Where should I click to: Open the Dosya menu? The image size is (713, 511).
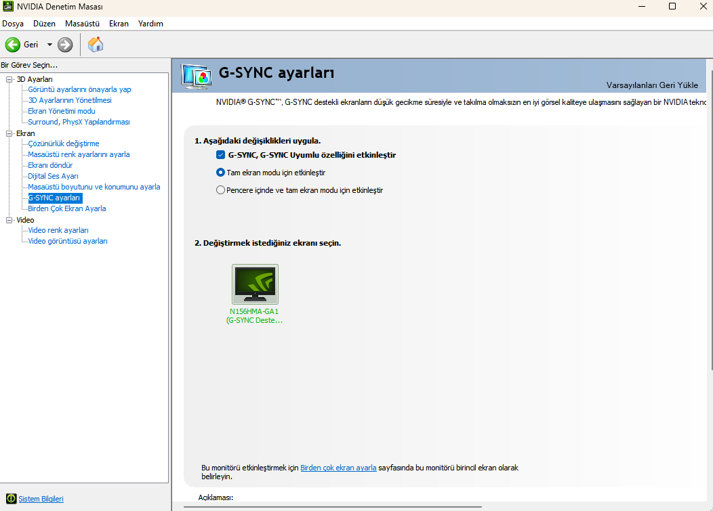pyautogui.click(x=13, y=24)
